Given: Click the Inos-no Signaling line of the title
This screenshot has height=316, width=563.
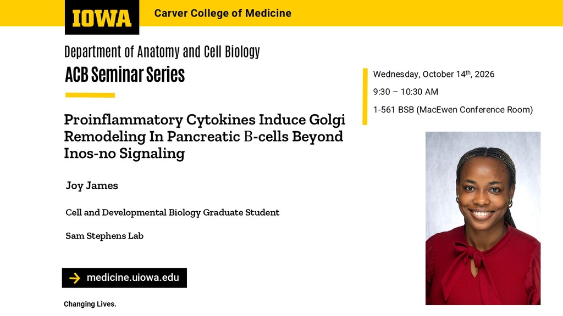Looking at the screenshot, I should (124, 154).
